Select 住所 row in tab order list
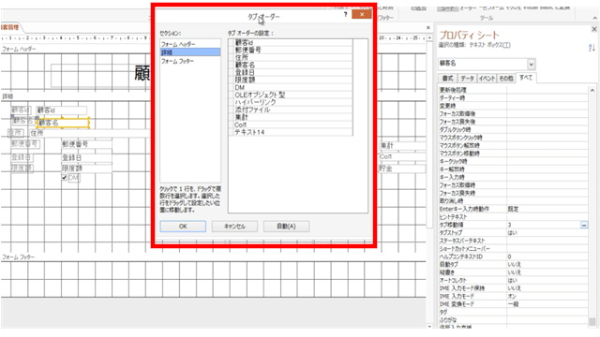Screen dimensions: 600x337 tap(291, 58)
